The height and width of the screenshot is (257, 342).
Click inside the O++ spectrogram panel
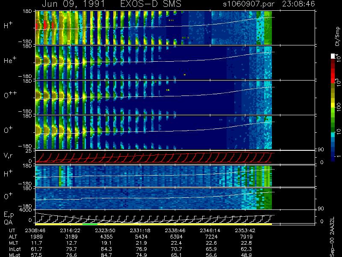click(153, 98)
